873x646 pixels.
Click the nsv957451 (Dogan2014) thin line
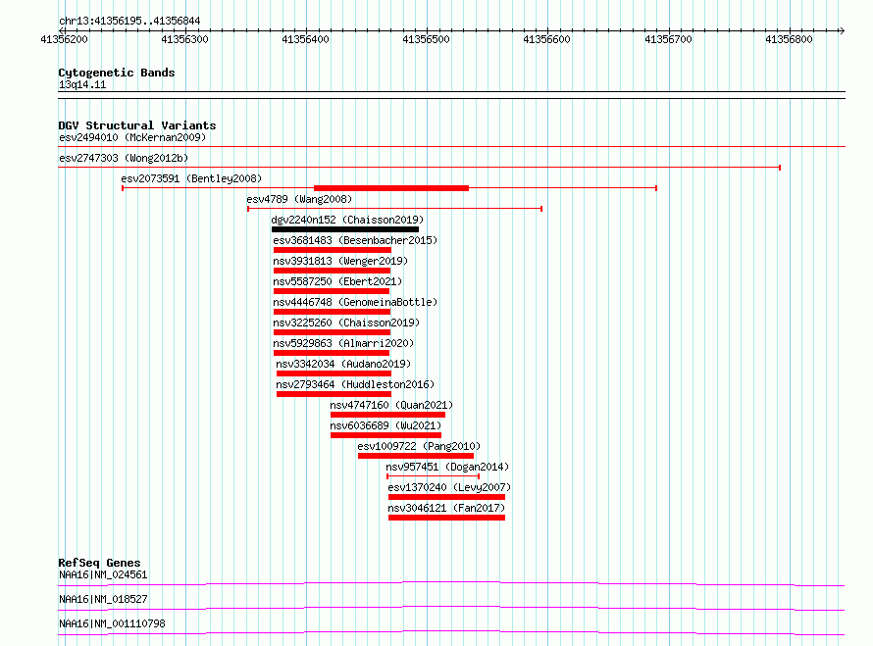coord(433,476)
